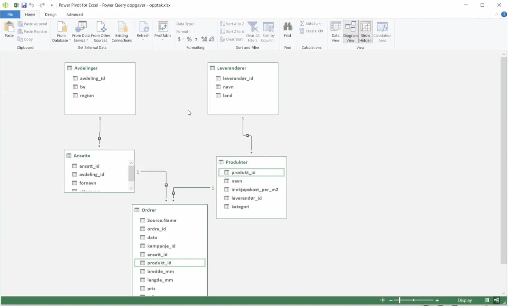The image size is (508, 306).
Task: Click the From Other Sources icon
Action: 101,27
